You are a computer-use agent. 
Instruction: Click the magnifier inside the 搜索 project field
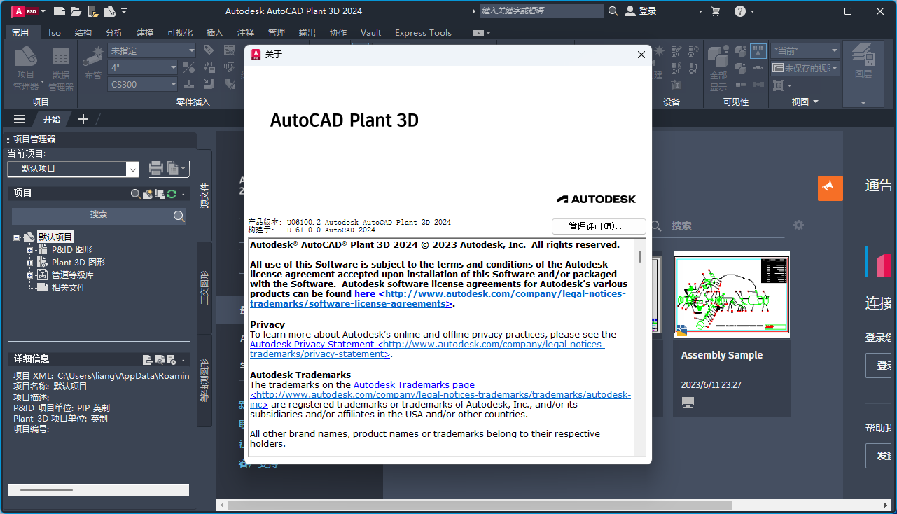tap(179, 216)
